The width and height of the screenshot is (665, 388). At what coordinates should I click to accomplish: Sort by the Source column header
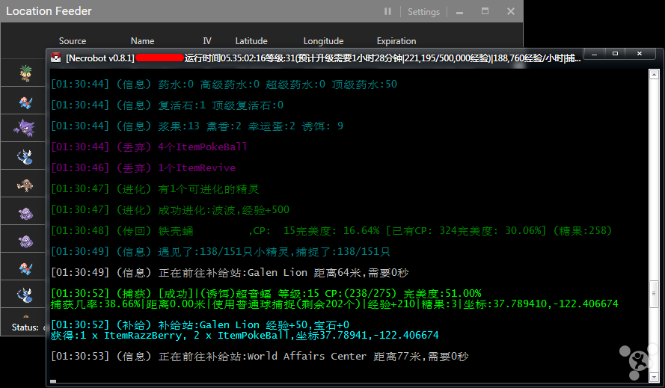point(73,41)
